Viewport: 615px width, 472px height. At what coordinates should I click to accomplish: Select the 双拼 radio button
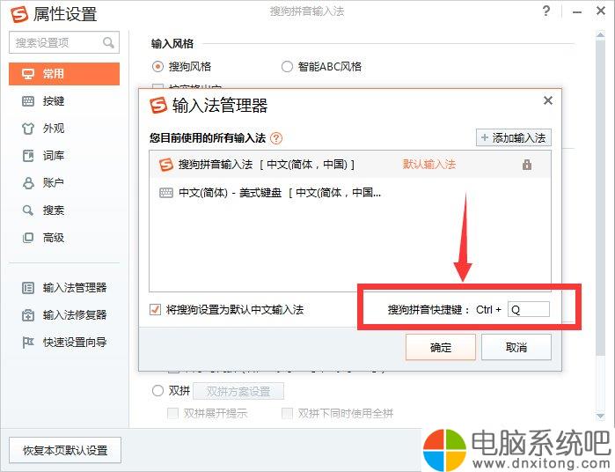[x=157, y=391]
